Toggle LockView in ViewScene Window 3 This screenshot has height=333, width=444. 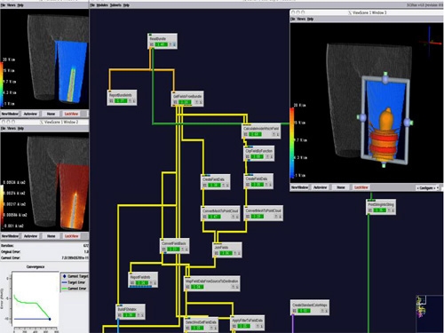tap(361, 187)
